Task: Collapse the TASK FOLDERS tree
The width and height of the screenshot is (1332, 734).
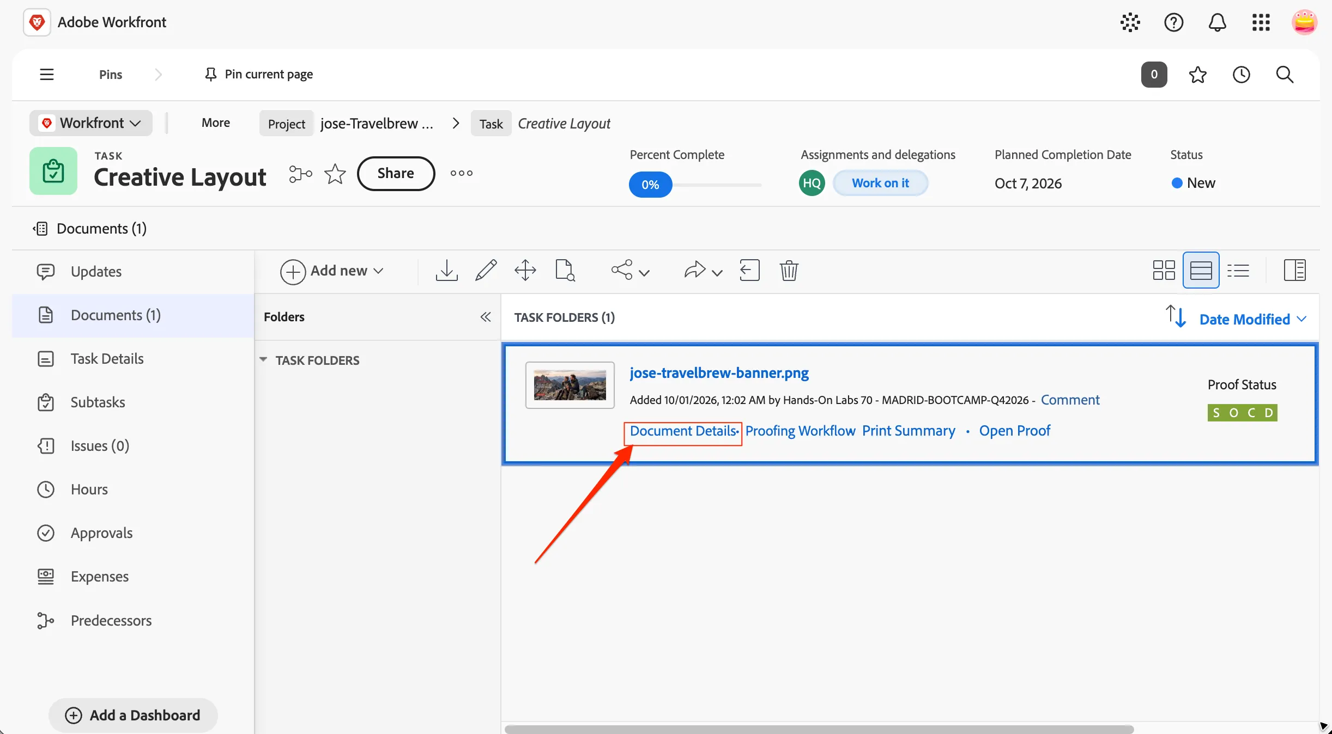Action: click(x=263, y=360)
